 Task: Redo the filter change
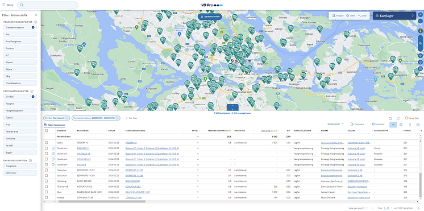tap(398, 118)
